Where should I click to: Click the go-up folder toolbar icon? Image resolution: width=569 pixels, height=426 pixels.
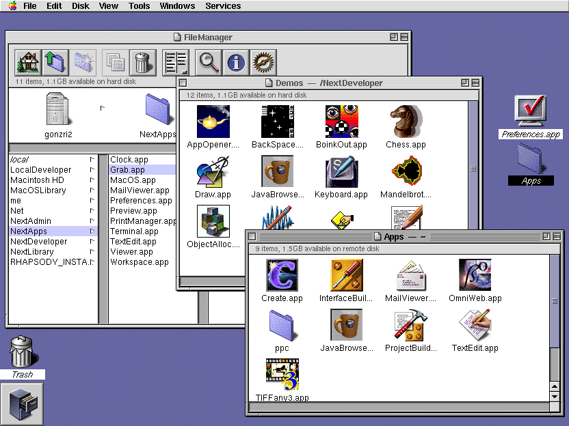tap(55, 61)
